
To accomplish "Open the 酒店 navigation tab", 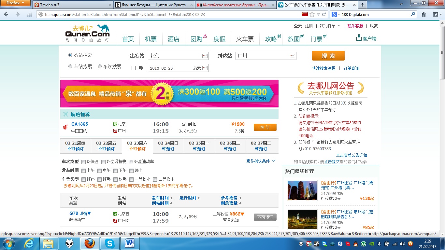I will 174,39.
